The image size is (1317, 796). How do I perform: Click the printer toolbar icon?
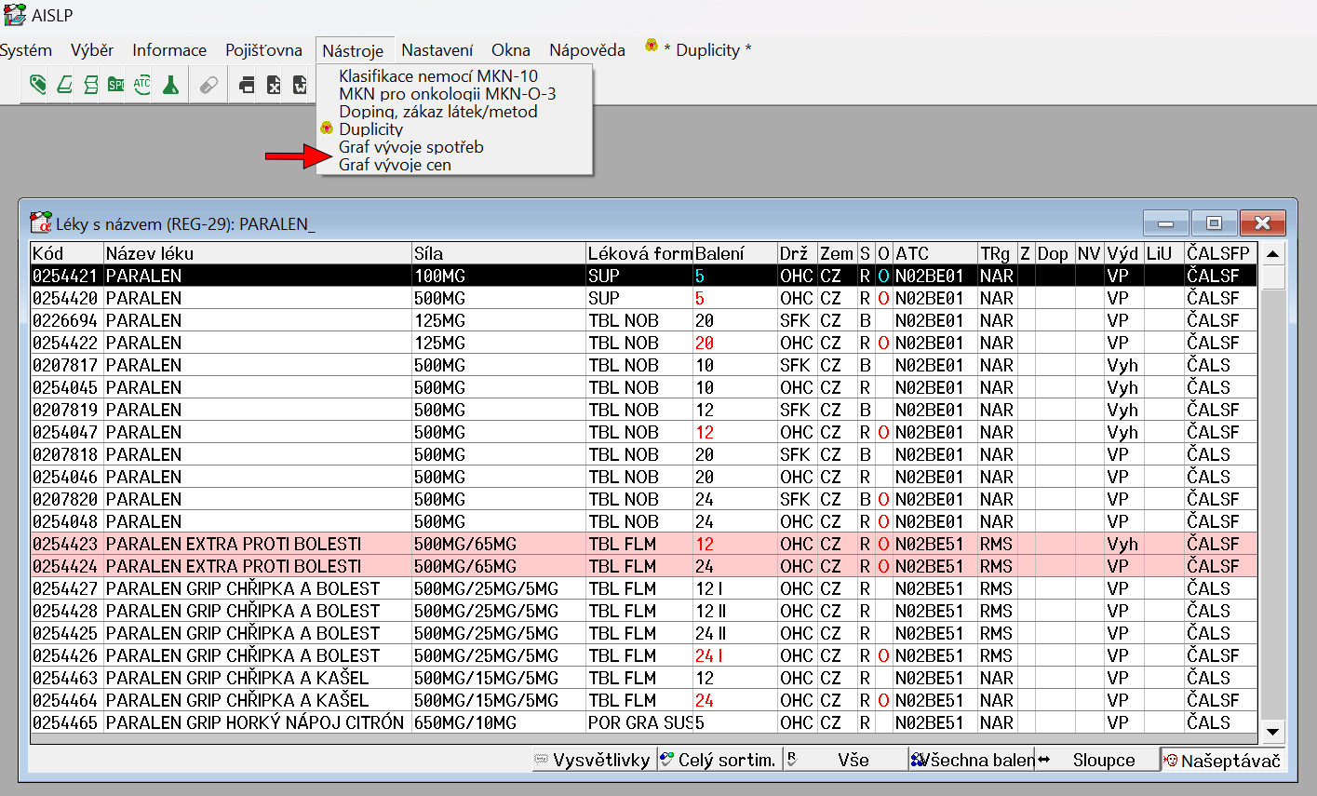tap(247, 85)
